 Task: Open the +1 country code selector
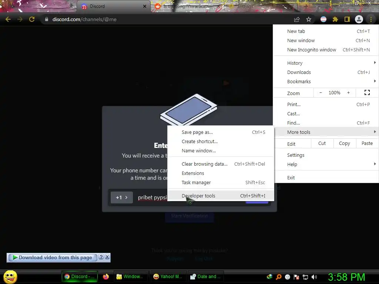click(x=121, y=197)
